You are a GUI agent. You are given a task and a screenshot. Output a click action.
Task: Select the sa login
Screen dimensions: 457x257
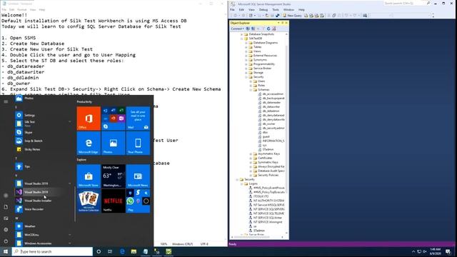point(254,226)
